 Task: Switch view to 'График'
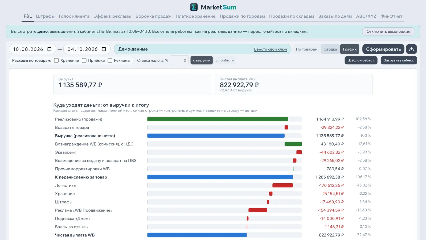[350, 49]
